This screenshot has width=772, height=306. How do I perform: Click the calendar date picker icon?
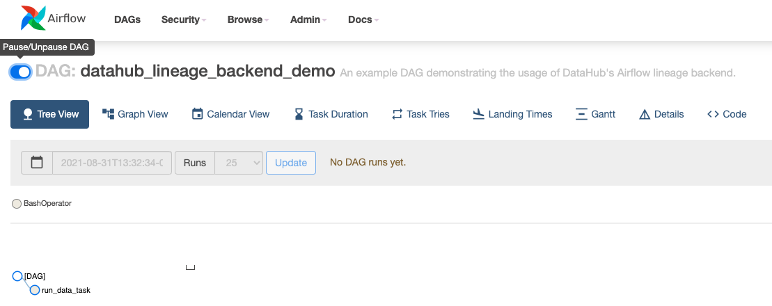pyautogui.click(x=37, y=163)
